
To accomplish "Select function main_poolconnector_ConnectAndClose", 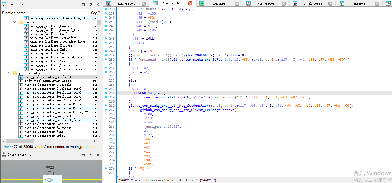I will click(x=53, y=104).
